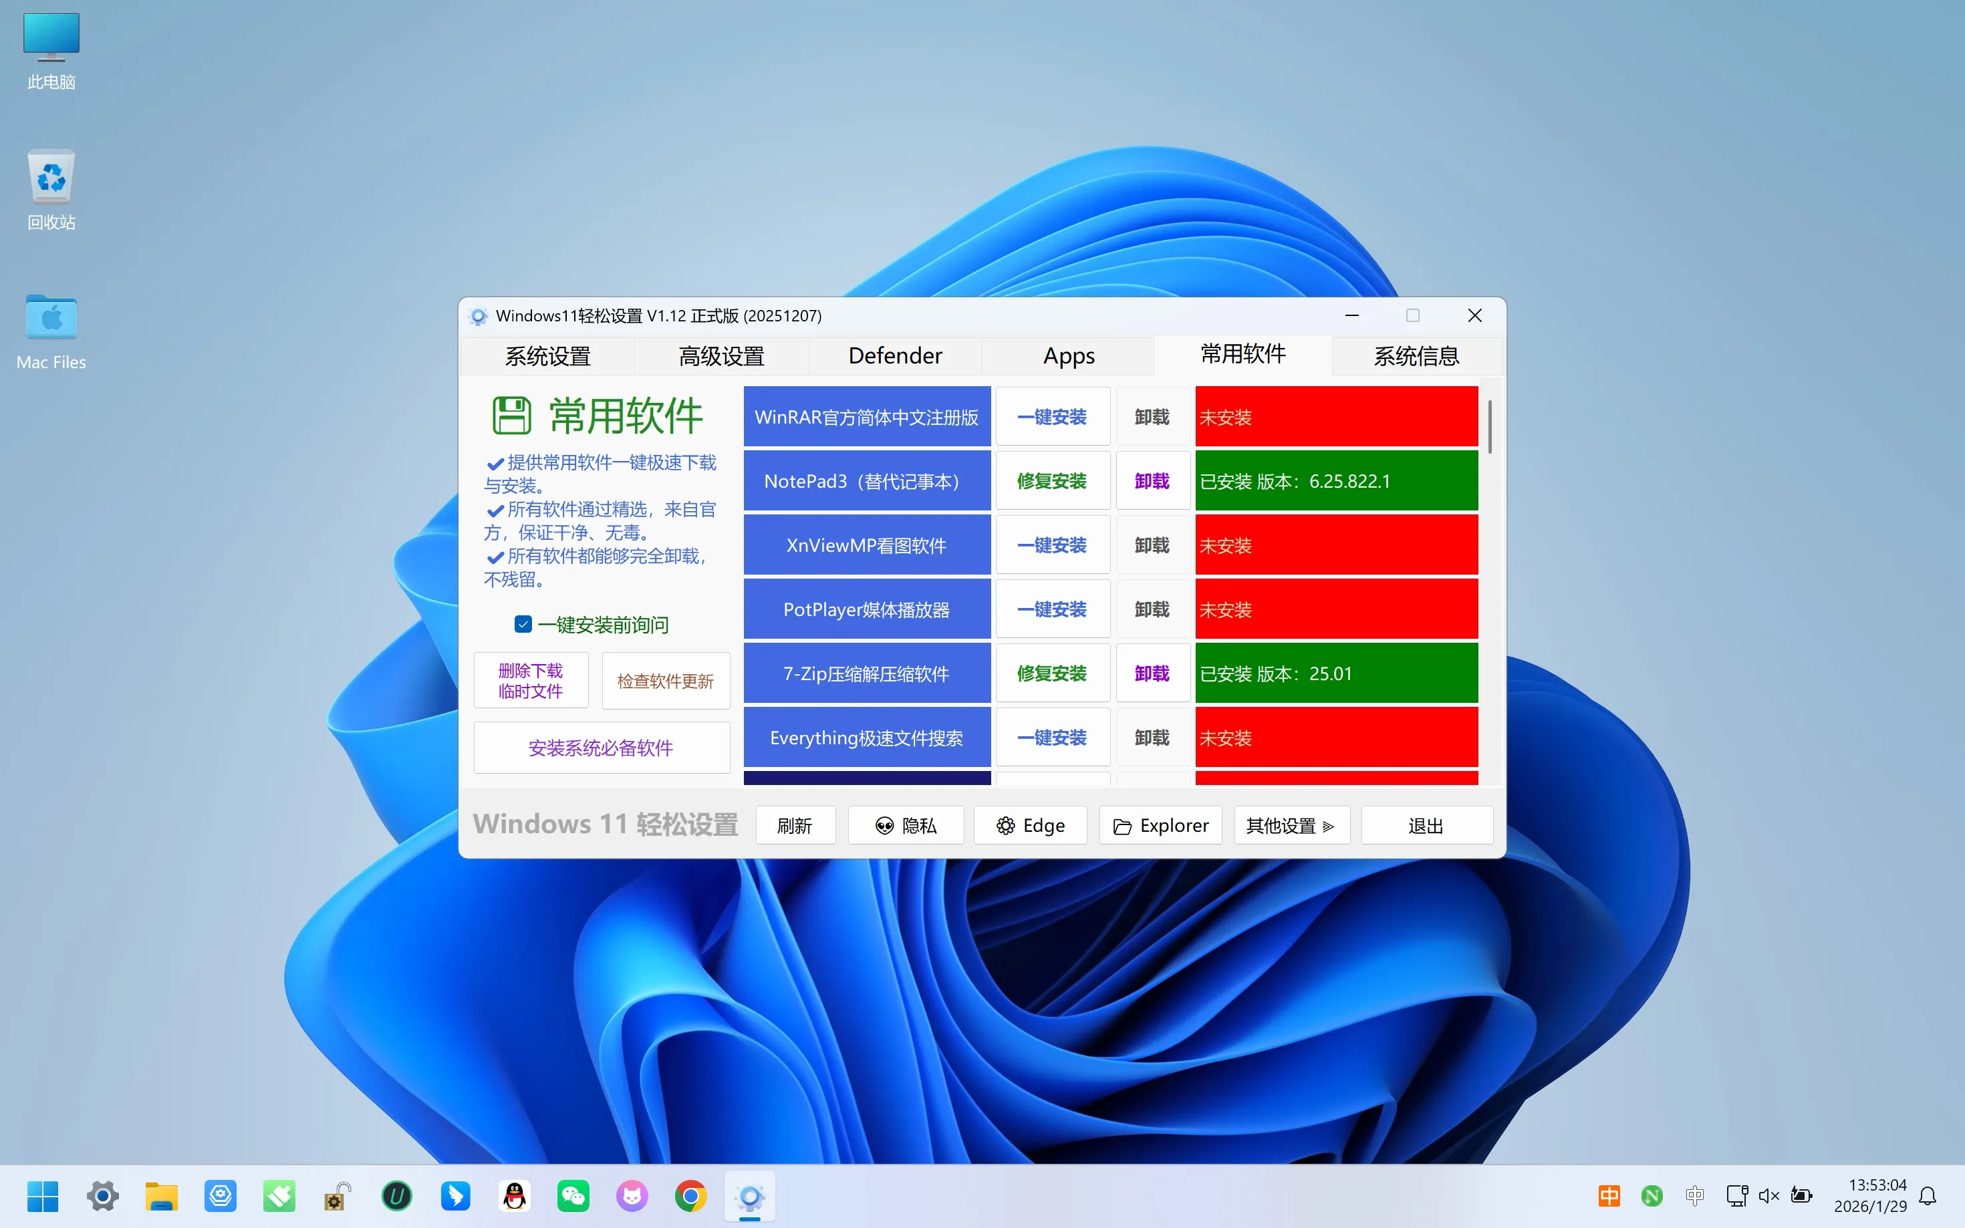Open Google Chrome from taskbar
The width and height of the screenshot is (1965, 1228).
click(690, 1195)
